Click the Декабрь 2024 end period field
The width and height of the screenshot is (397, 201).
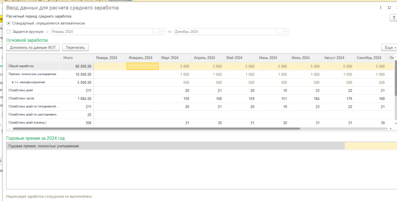225,32
